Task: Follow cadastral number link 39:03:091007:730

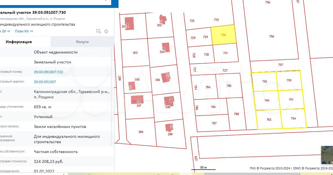Action: pyautogui.click(x=48, y=72)
